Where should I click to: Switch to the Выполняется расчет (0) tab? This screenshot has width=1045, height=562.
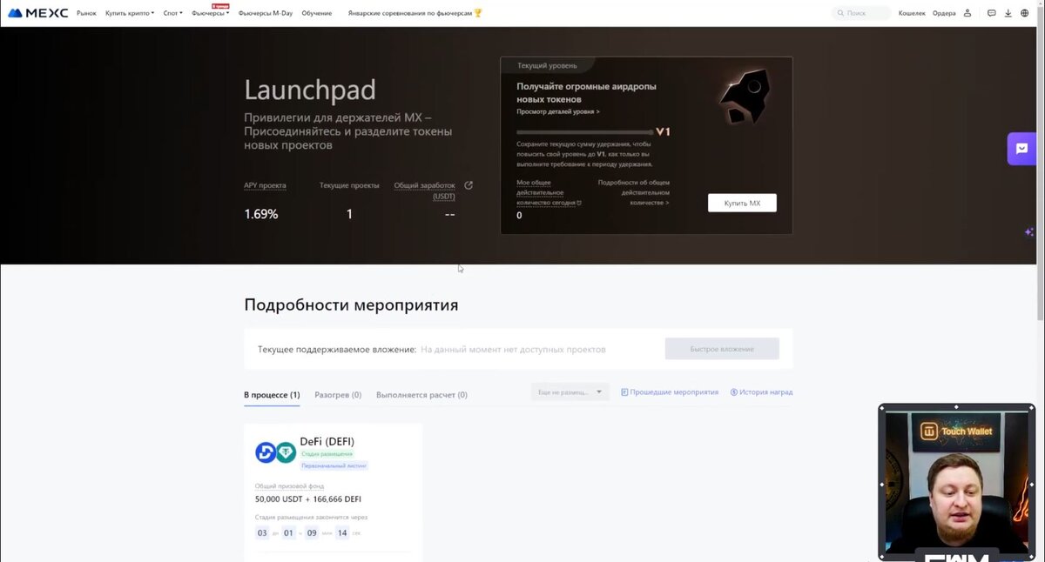tap(421, 394)
